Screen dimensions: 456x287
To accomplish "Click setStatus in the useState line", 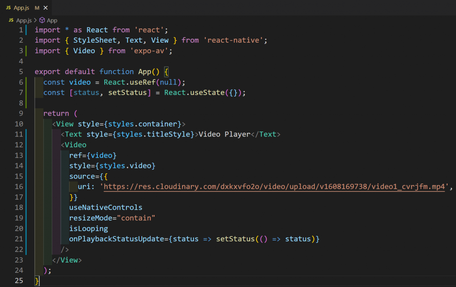I will click(x=127, y=92).
